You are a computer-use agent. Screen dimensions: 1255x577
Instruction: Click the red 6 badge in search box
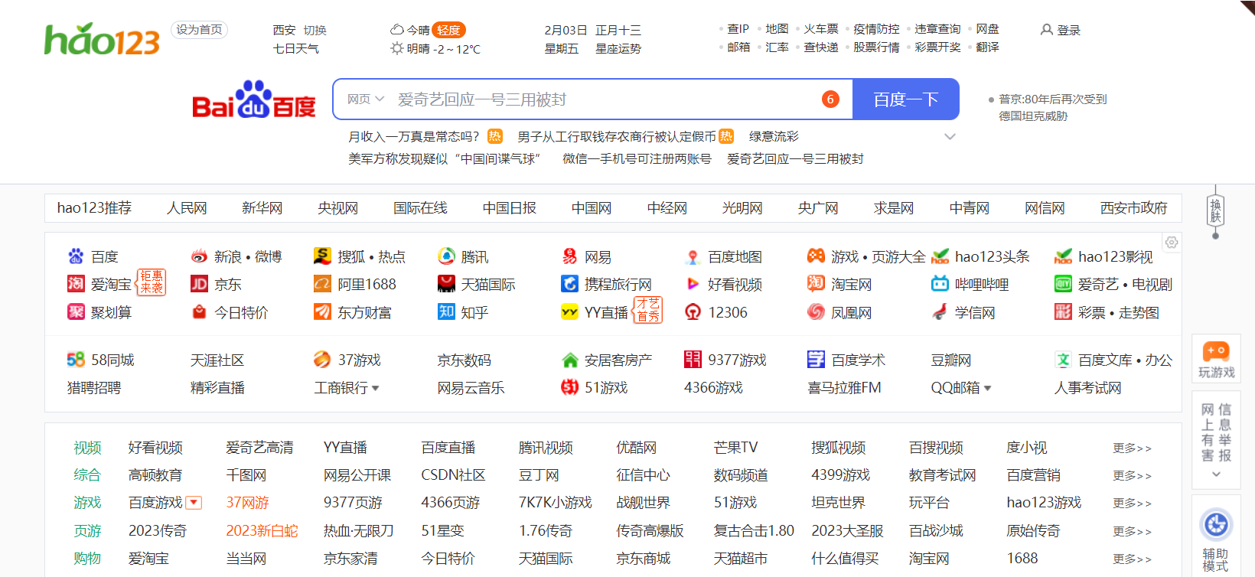830,99
